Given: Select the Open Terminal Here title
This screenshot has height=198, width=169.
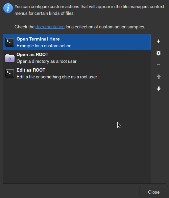Looking at the screenshot, I should (38, 39).
